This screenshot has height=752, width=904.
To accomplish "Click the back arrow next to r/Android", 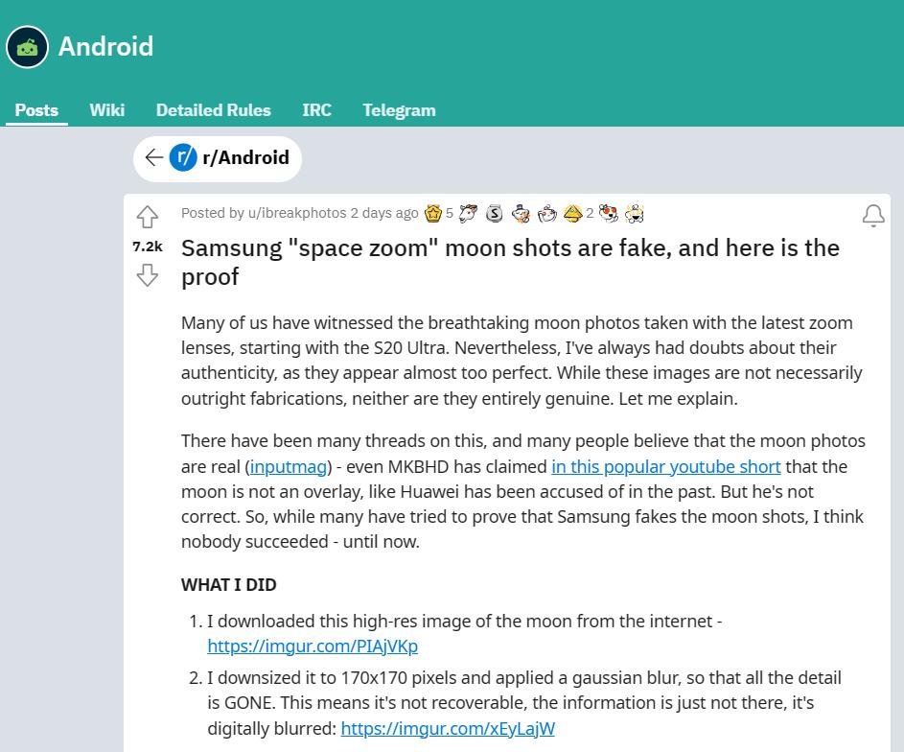I will coord(153,157).
